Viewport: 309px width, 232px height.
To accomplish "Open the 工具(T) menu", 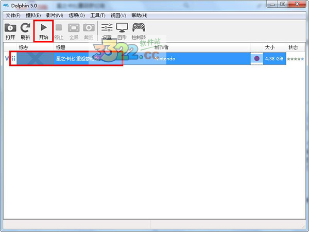I will pyautogui.click(x=98, y=15).
